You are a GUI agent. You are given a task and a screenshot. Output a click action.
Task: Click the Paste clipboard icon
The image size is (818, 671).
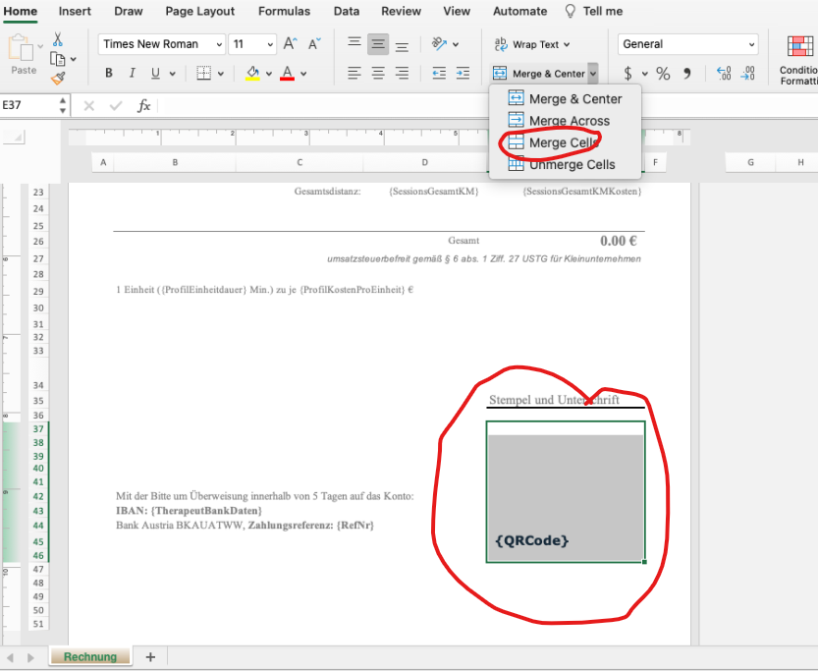pyautogui.click(x=23, y=47)
